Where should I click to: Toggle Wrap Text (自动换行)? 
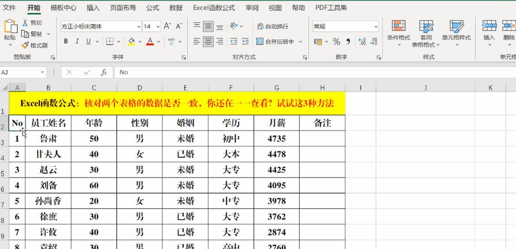pyautogui.click(x=273, y=26)
